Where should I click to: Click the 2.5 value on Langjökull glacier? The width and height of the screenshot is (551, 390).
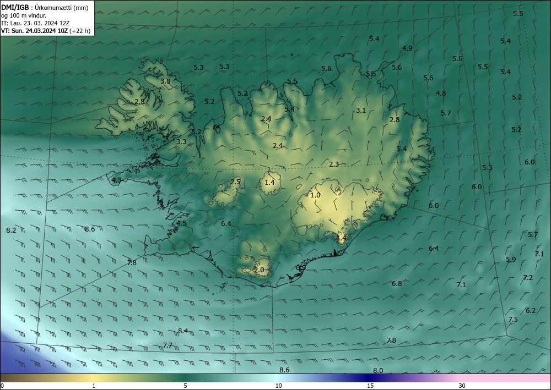point(235,182)
